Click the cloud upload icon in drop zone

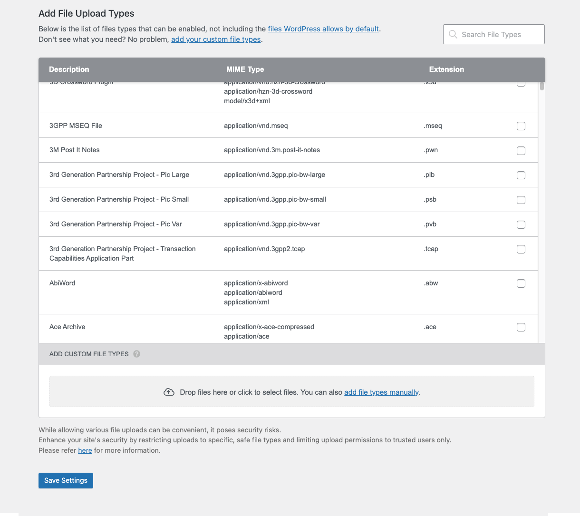pyautogui.click(x=169, y=392)
